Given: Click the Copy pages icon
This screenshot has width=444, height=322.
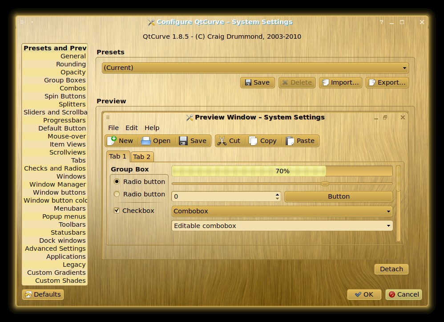Looking at the screenshot, I should coord(253,141).
